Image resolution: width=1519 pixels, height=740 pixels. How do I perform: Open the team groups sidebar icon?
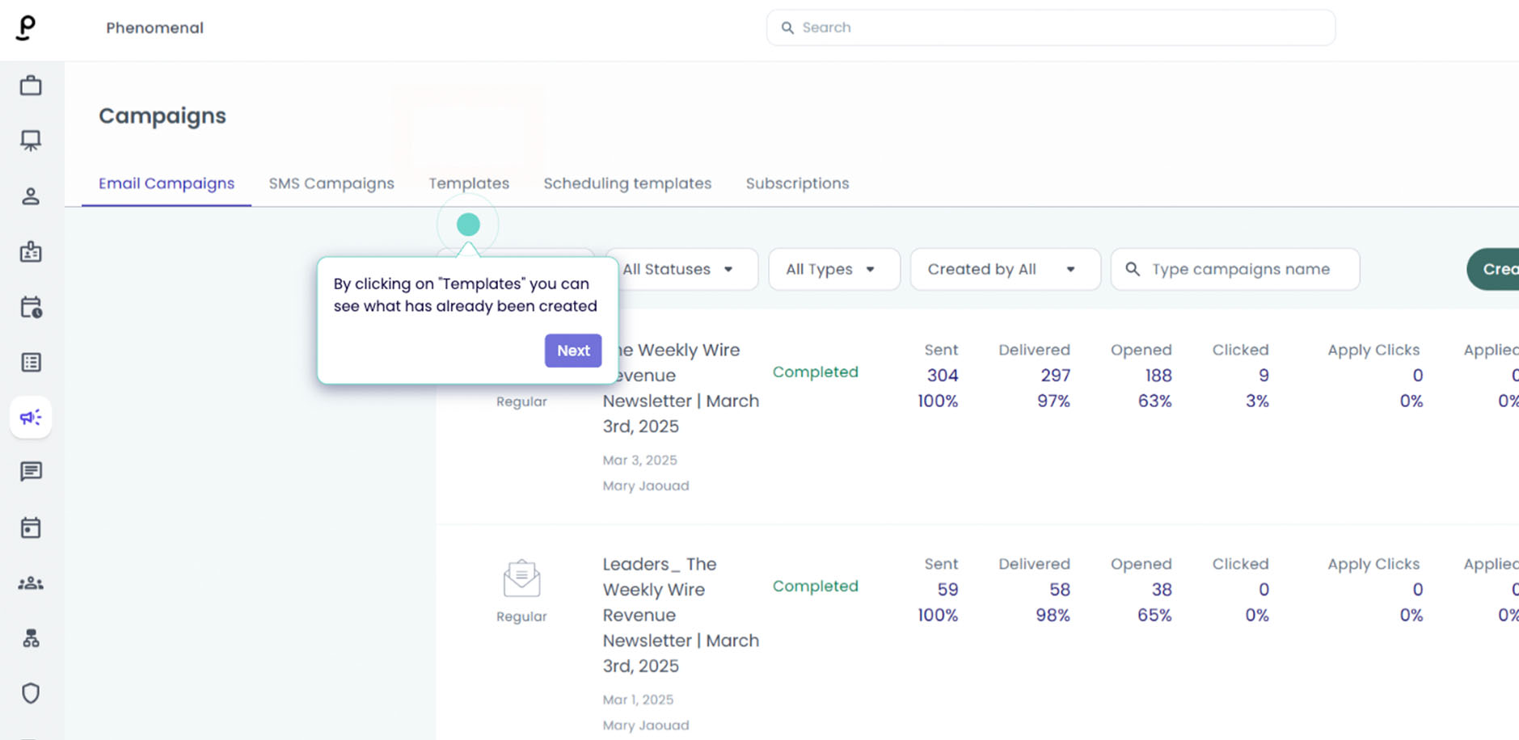31,582
